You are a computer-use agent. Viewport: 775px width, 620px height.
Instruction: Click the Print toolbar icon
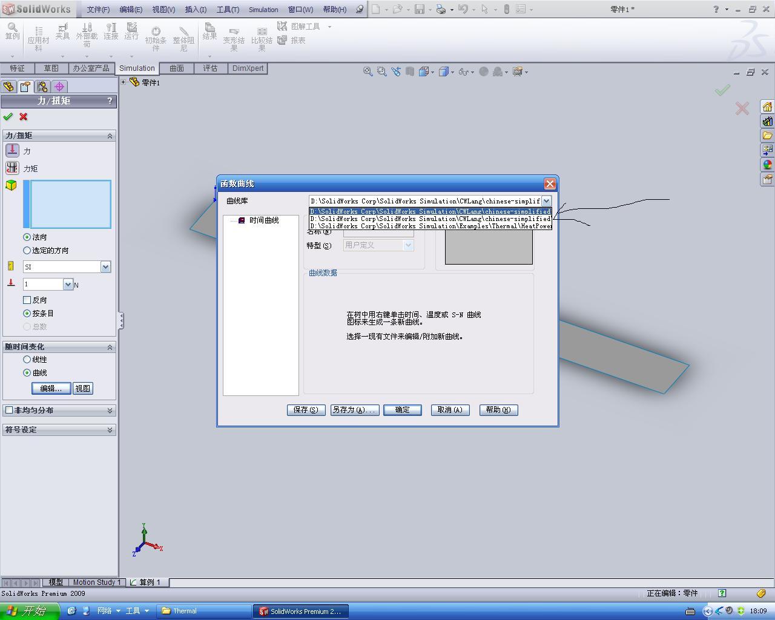click(x=440, y=9)
